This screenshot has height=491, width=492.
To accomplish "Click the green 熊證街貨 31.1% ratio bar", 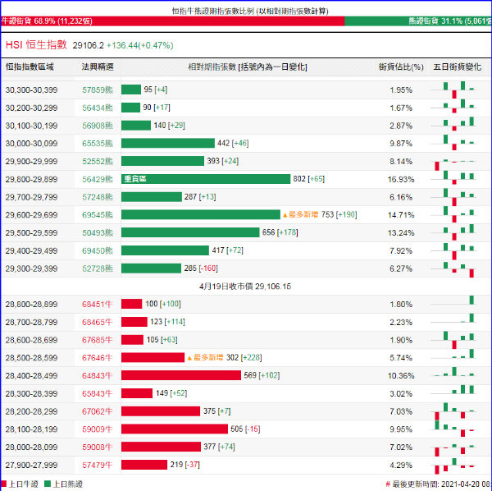I will click(x=418, y=21).
